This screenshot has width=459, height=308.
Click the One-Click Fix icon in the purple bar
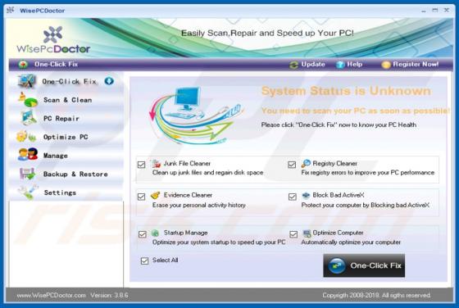23,65
